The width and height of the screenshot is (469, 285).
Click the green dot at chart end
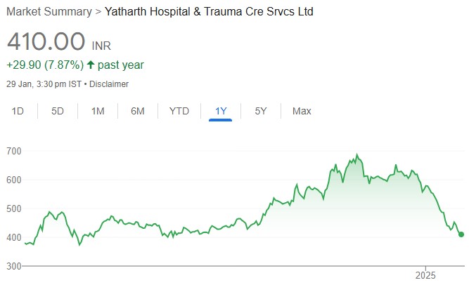(461, 234)
